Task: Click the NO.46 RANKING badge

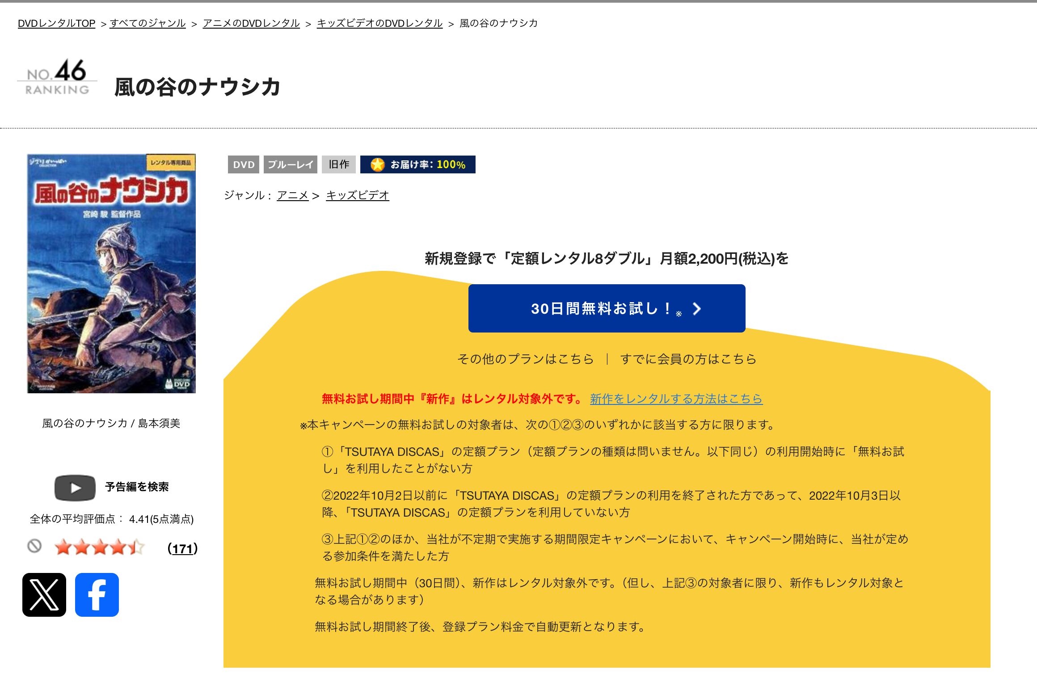Action: [57, 77]
